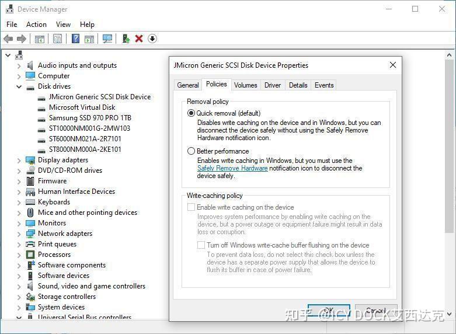Click the Processors category icon
This screenshot has width=456, height=334.
pos(30,255)
